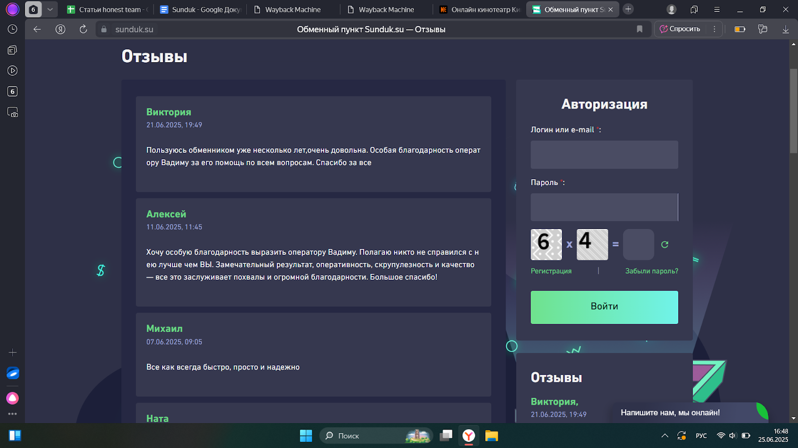Open a new tab with plus button

coord(628,9)
